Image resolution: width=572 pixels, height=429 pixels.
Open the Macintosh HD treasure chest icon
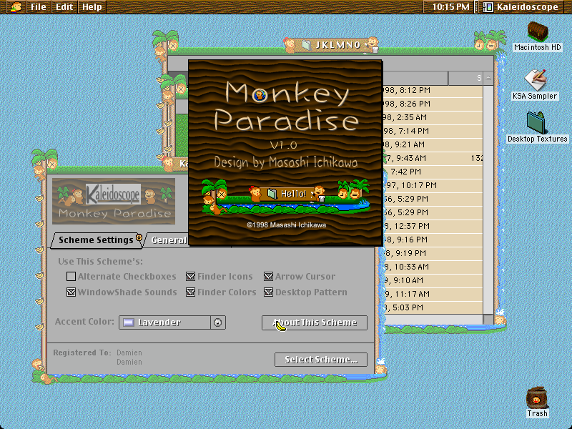tap(538, 31)
